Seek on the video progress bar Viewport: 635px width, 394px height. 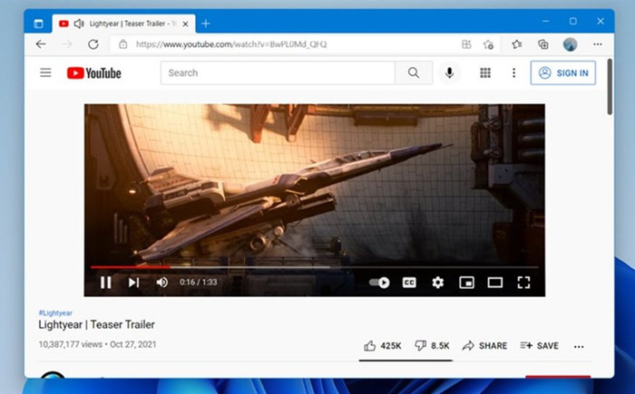click(x=314, y=267)
